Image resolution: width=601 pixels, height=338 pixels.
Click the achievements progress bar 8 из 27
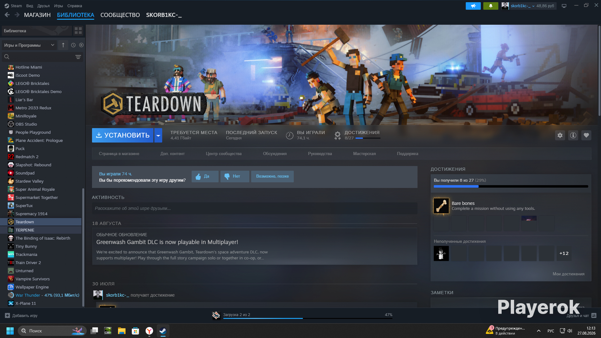click(511, 186)
